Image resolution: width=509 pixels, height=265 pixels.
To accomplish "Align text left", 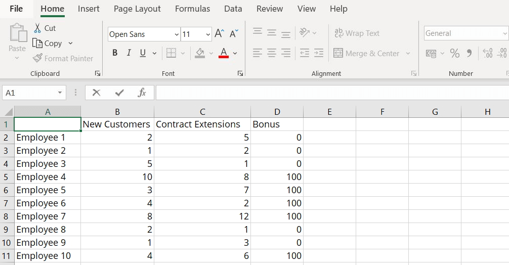I will tap(258, 53).
